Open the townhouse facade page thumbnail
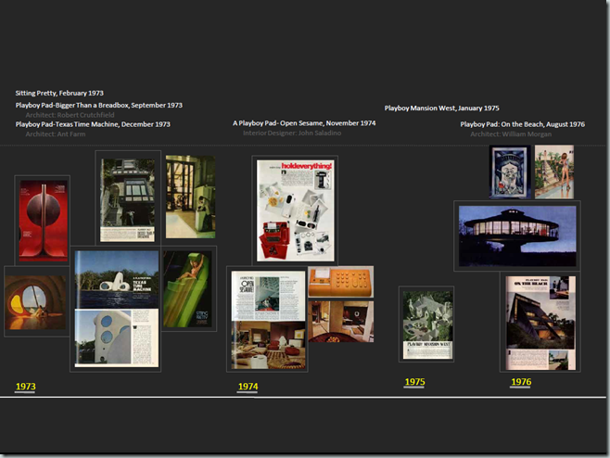The width and height of the screenshot is (610, 458). pyautogui.click(x=128, y=199)
